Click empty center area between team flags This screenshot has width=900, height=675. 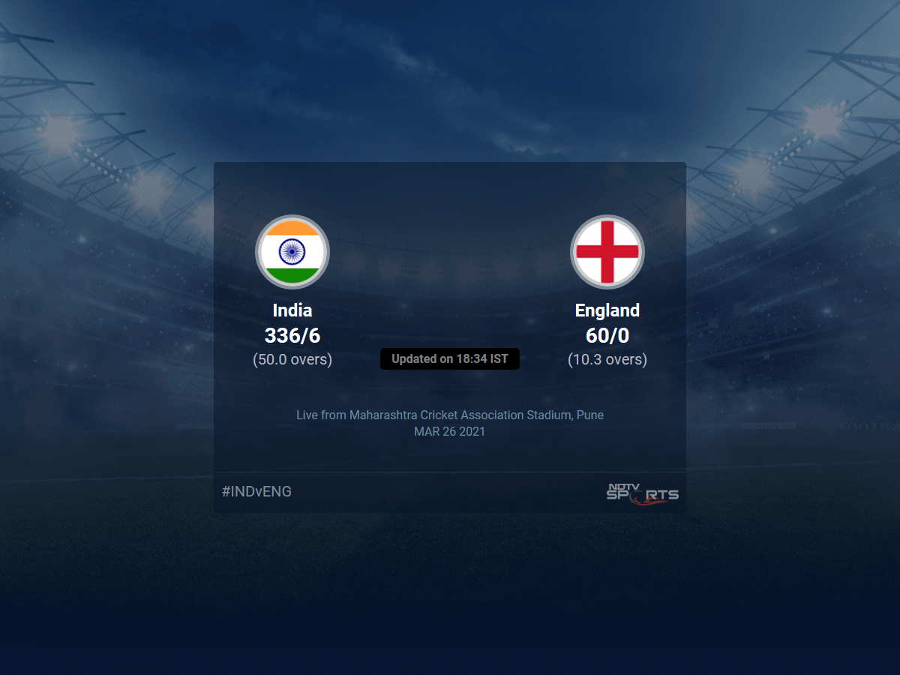(450, 252)
